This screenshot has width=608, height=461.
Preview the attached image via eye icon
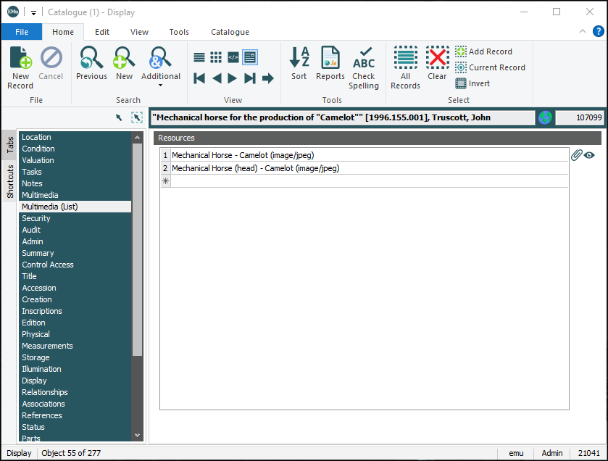coord(588,154)
